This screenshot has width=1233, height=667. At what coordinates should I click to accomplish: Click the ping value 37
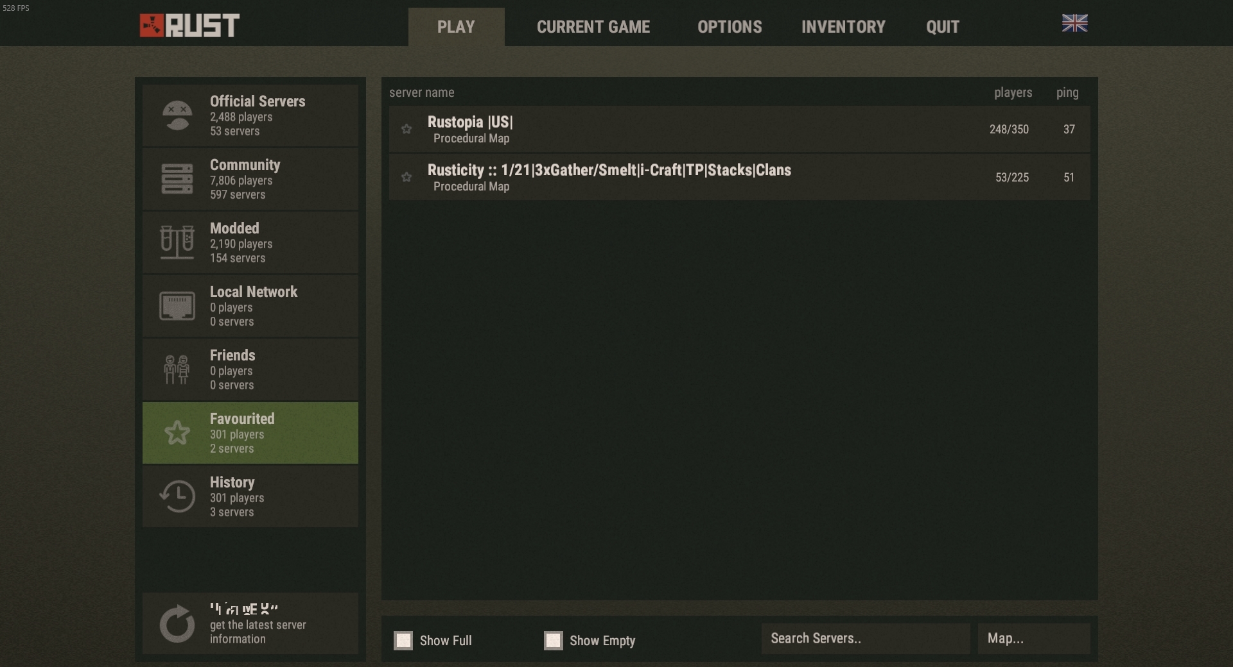(x=1069, y=129)
